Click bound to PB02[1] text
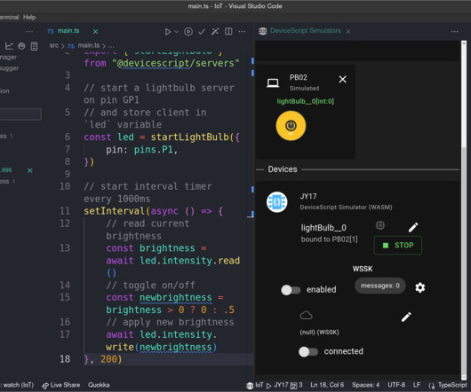471x392 pixels. pos(329,239)
